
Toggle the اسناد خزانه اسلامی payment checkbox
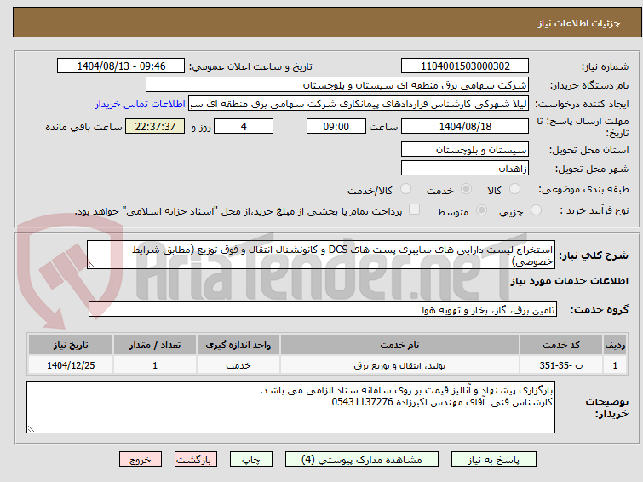[415, 209]
